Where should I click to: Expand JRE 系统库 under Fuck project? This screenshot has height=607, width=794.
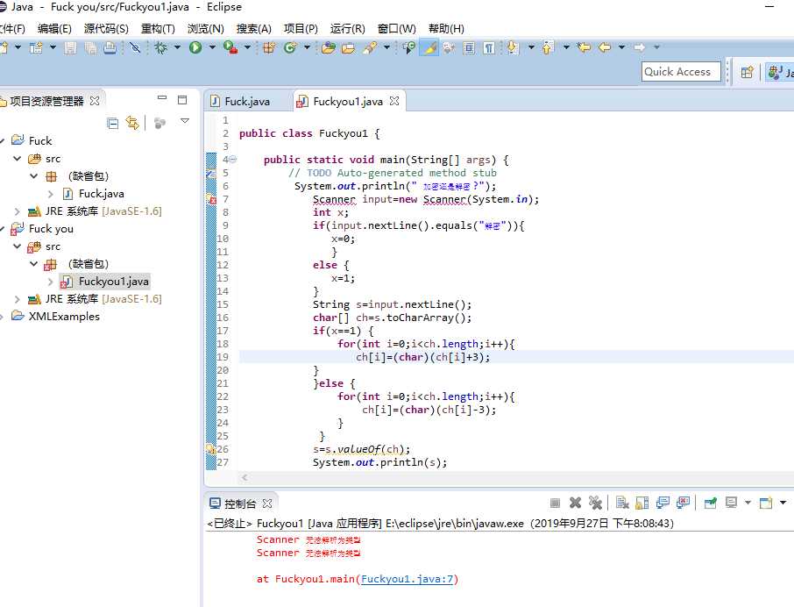(18, 211)
